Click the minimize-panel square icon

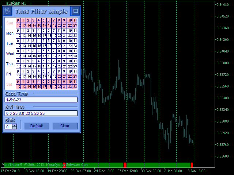point(76,11)
